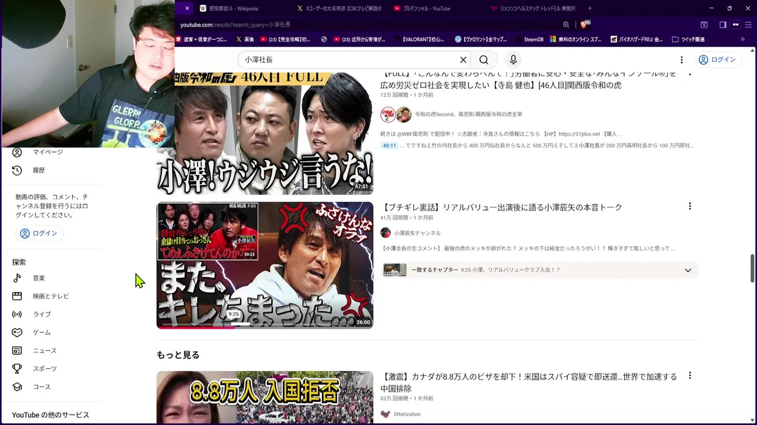Click the address bar URL
This screenshot has width=757, height=425.
click(235, 25)
